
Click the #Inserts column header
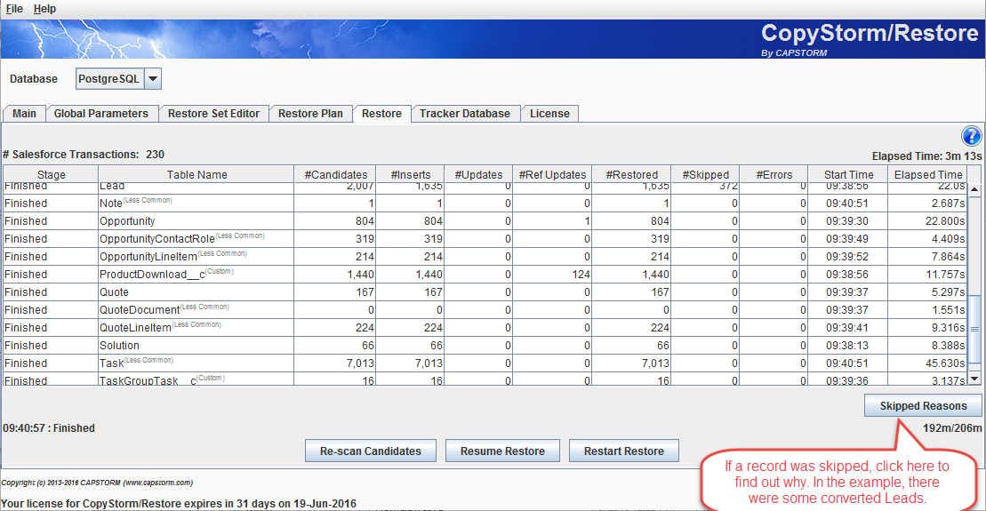(x=411, y=175)
